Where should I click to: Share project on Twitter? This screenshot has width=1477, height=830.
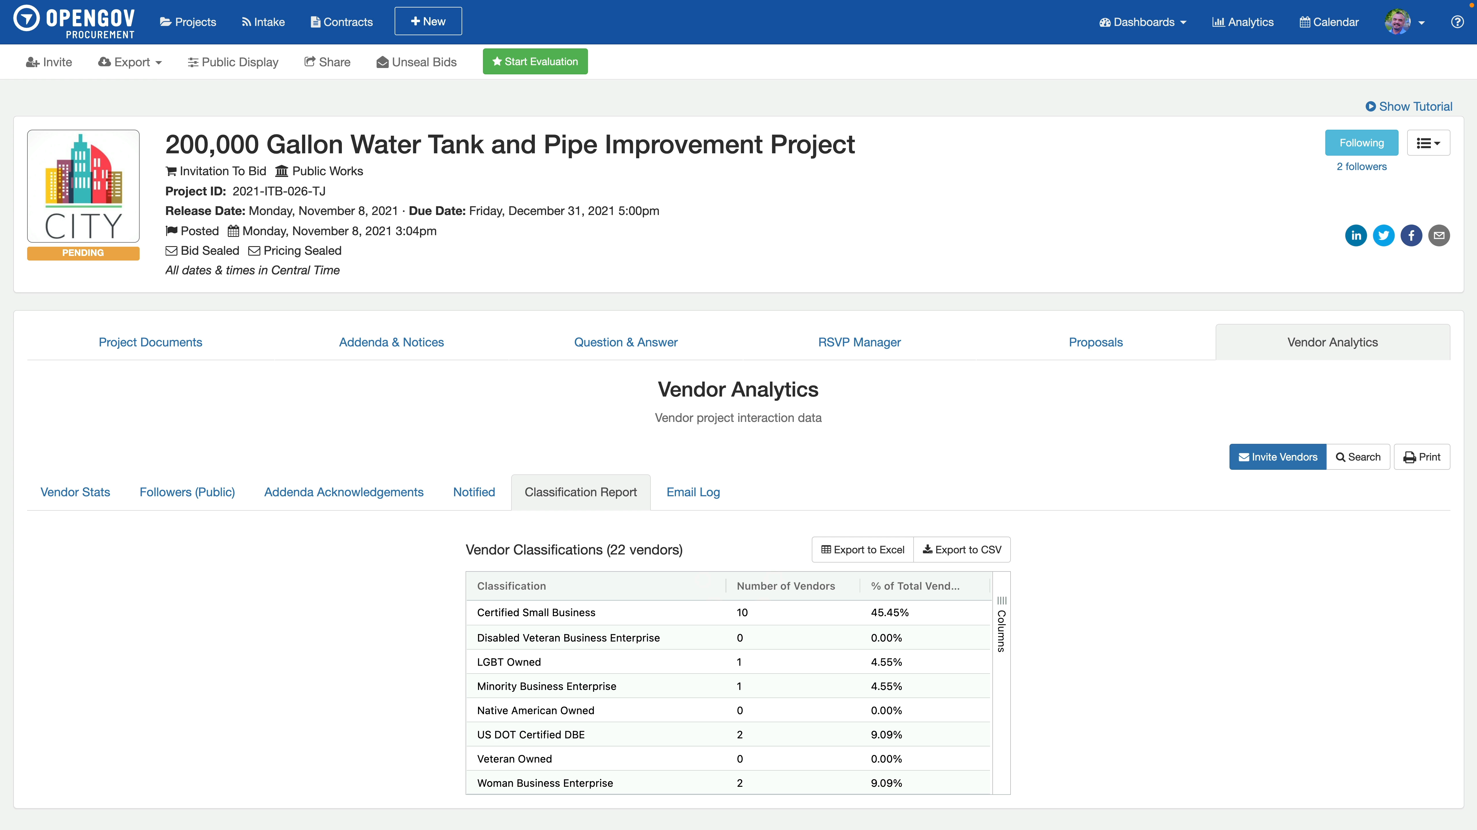pyautogui.click(x=1384, y=235)
